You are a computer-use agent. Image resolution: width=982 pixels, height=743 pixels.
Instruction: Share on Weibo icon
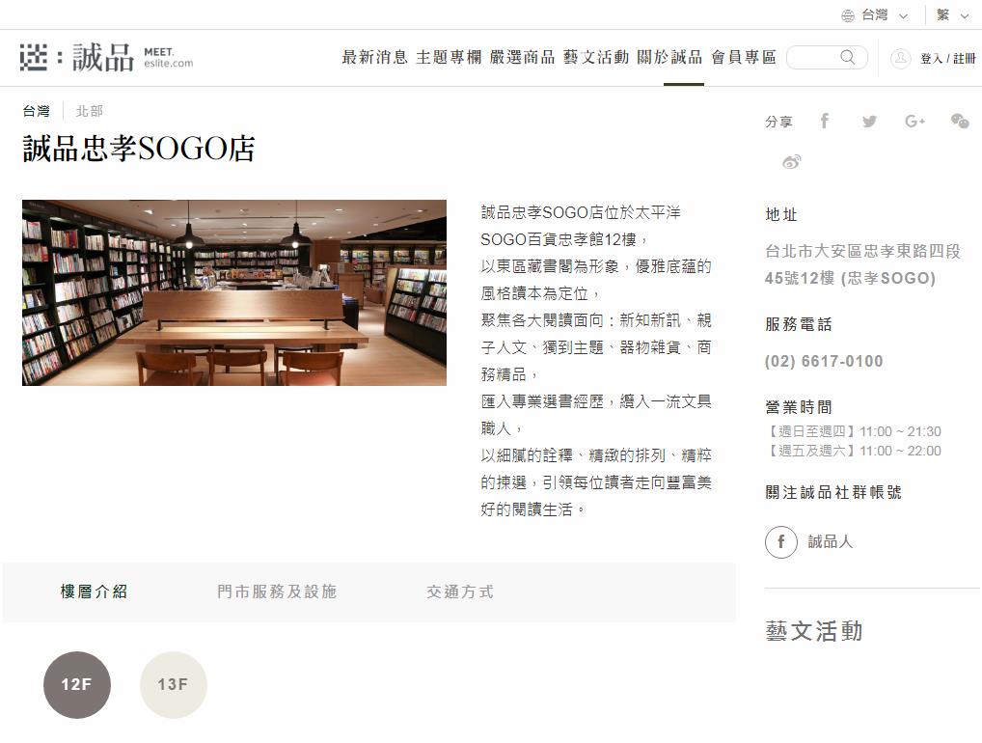792,162
